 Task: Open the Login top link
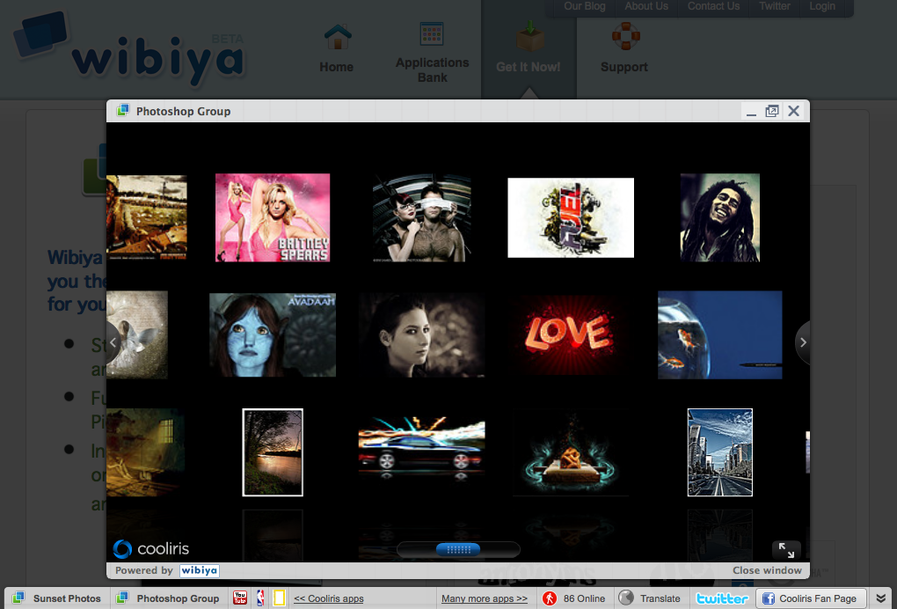(822, 6)
